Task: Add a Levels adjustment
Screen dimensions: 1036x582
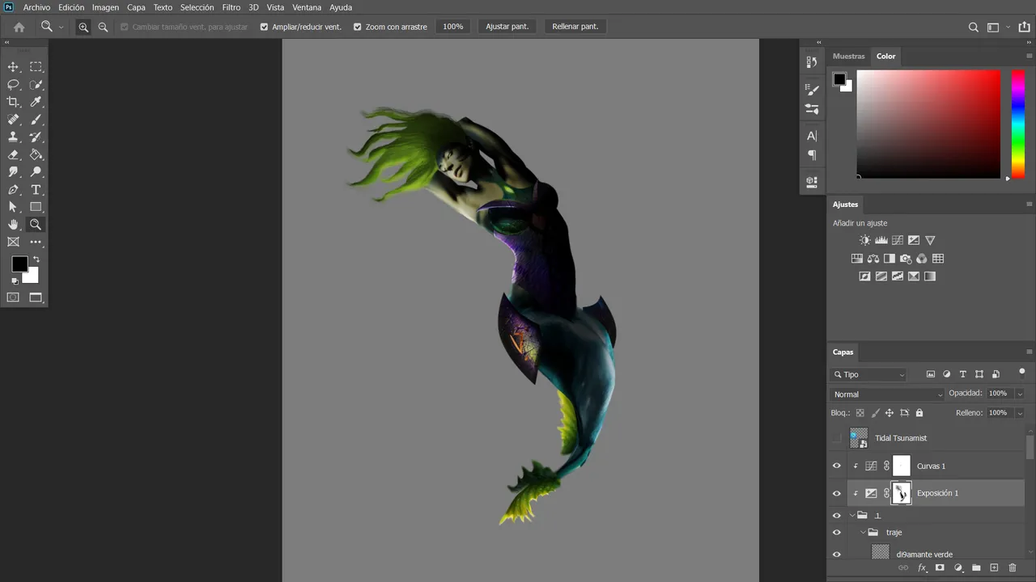Action: [x=881, y=240]
